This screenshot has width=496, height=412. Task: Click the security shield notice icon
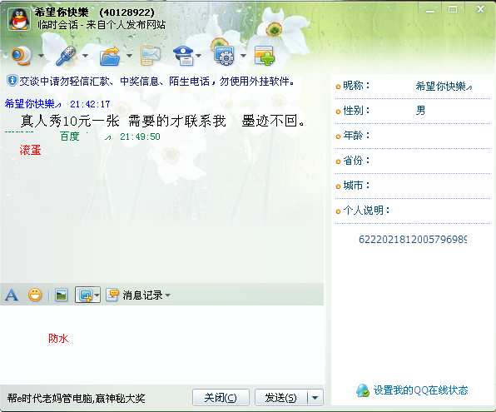12,81
